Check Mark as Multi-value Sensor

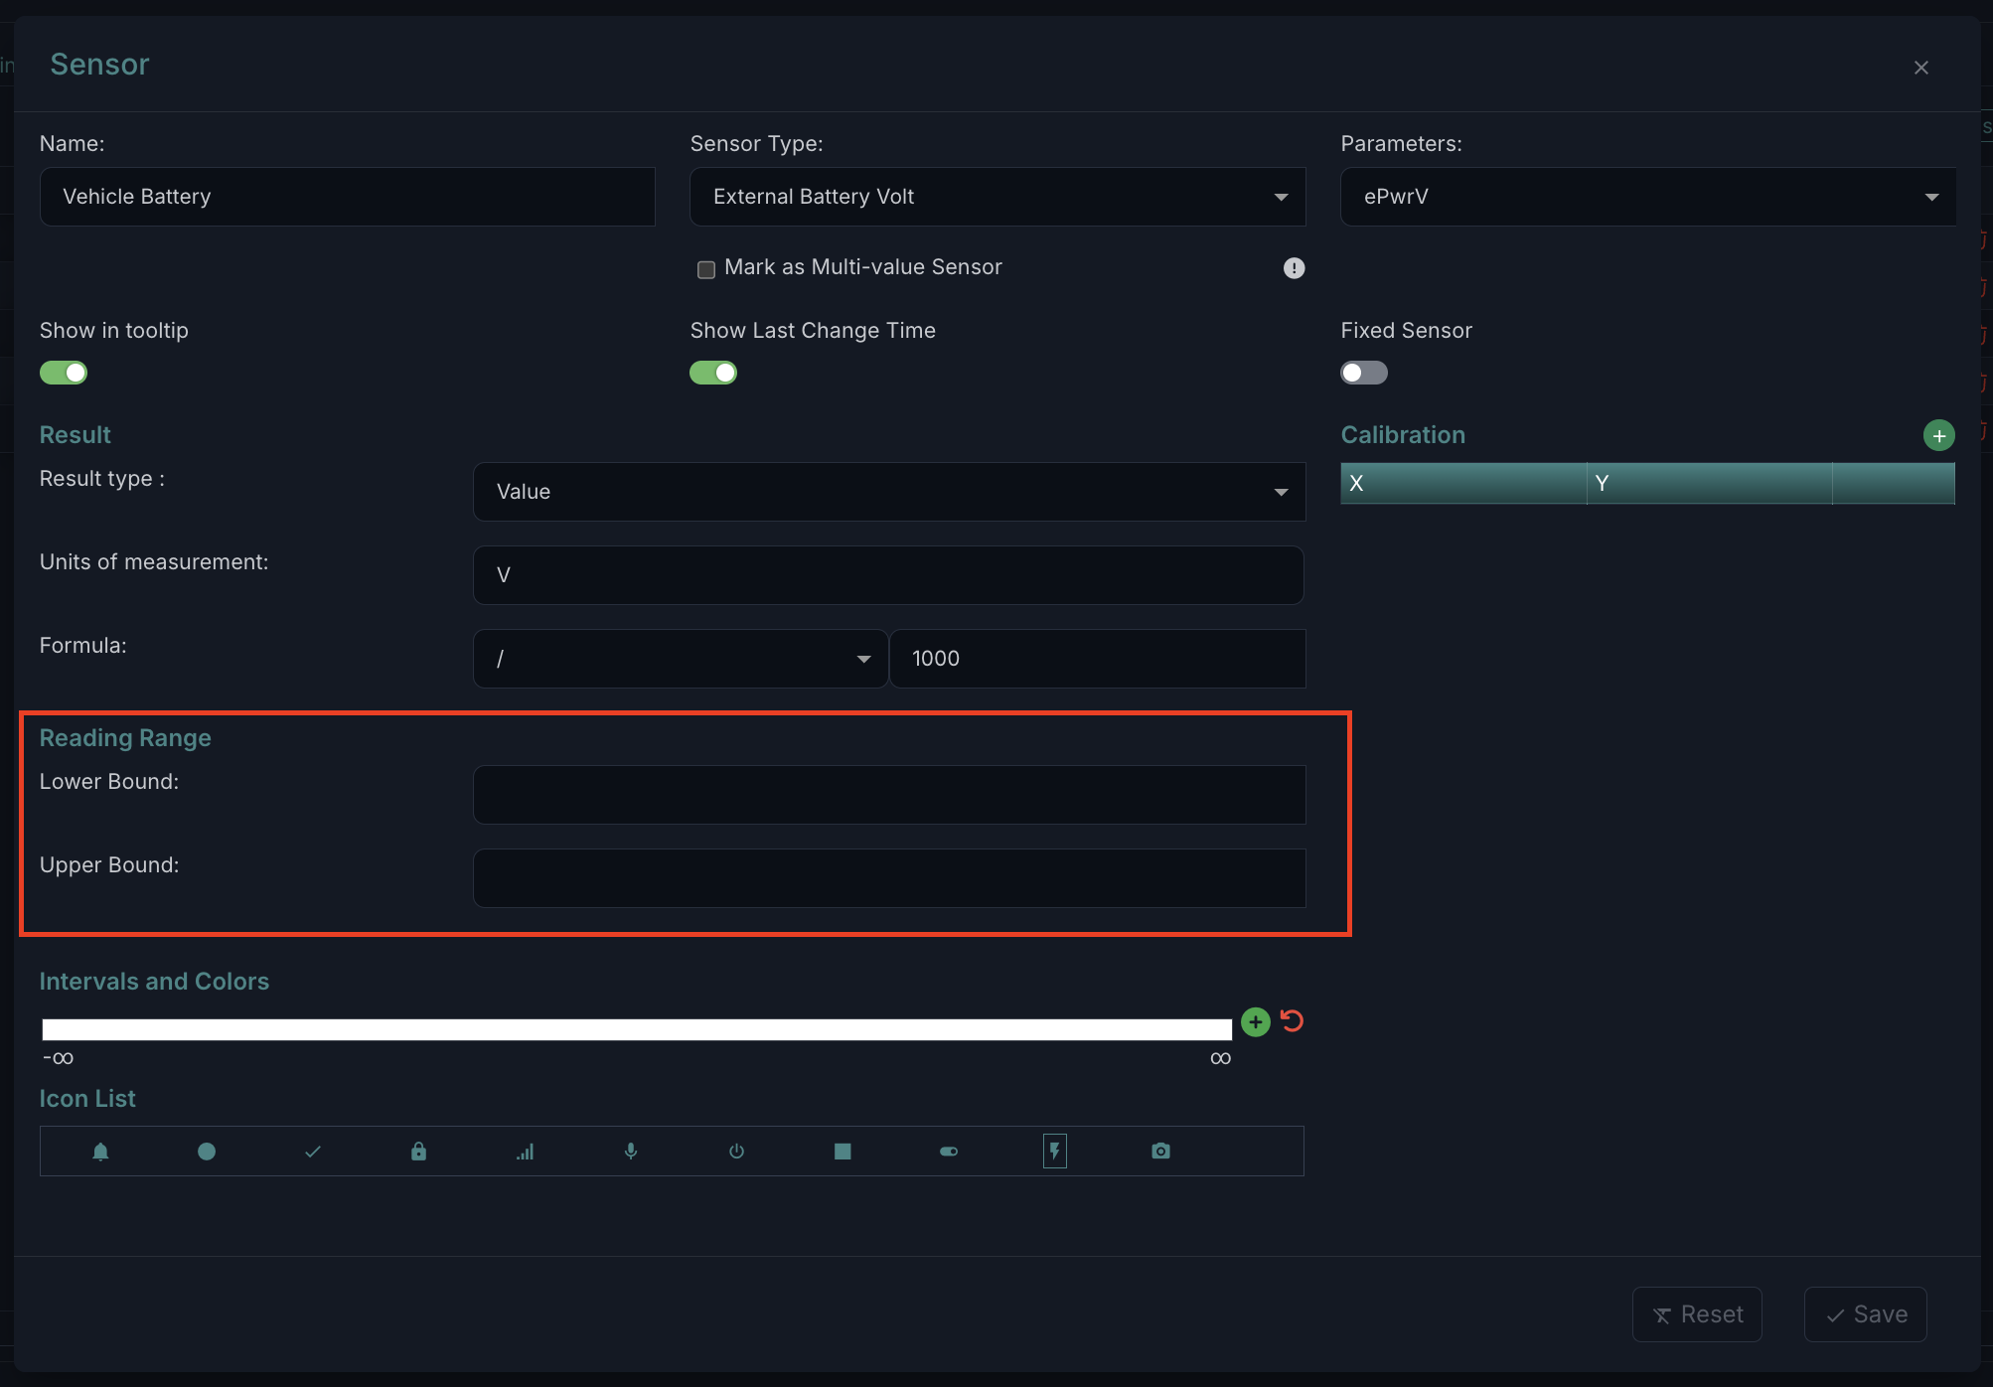tap(706, 269)
